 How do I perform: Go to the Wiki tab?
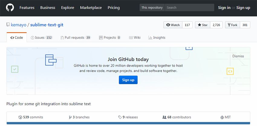pos(135,38)
